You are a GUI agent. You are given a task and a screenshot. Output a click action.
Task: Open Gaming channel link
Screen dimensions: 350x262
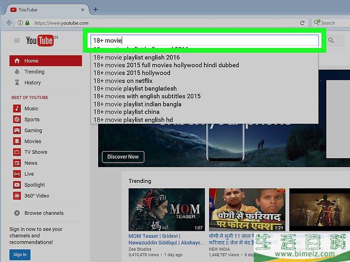(x=33, y=131)
